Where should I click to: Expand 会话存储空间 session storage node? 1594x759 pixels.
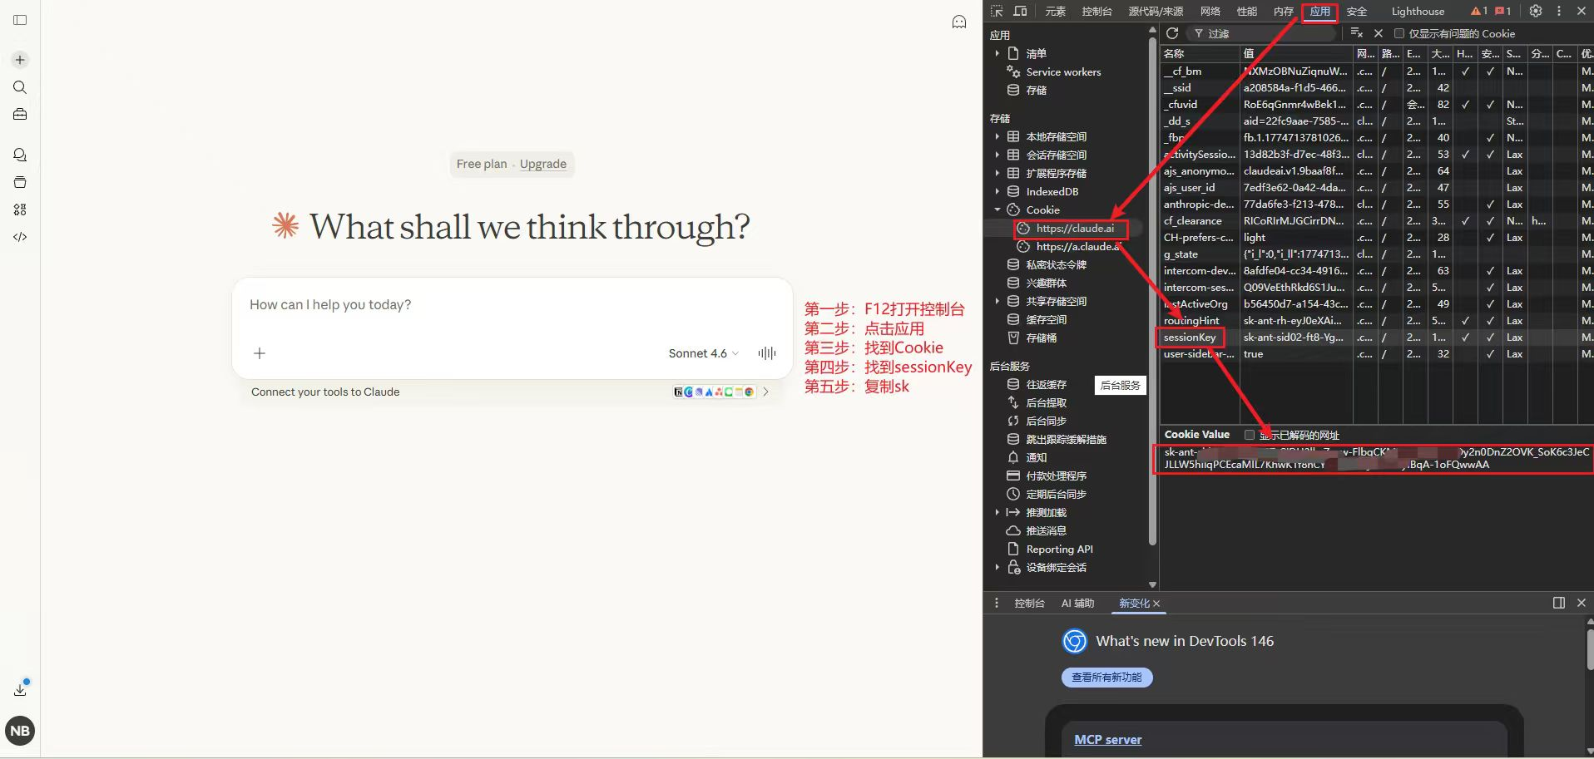(x=997, y=155)
